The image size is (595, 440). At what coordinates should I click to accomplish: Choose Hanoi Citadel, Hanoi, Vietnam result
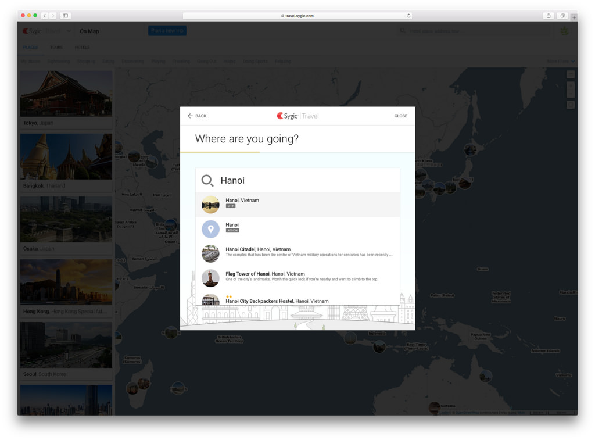pos(297,253)
